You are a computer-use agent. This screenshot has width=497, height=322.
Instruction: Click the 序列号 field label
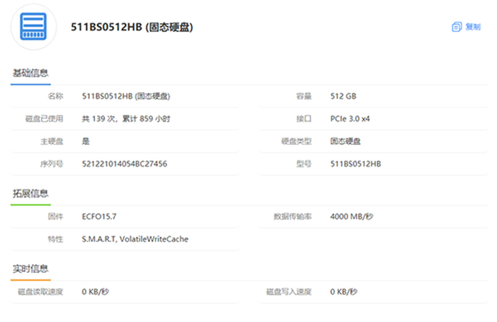click(x=51, y=164)
